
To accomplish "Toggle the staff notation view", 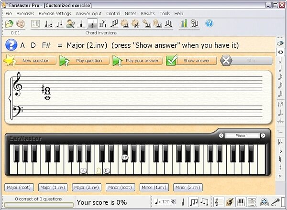I will point(219,202).
